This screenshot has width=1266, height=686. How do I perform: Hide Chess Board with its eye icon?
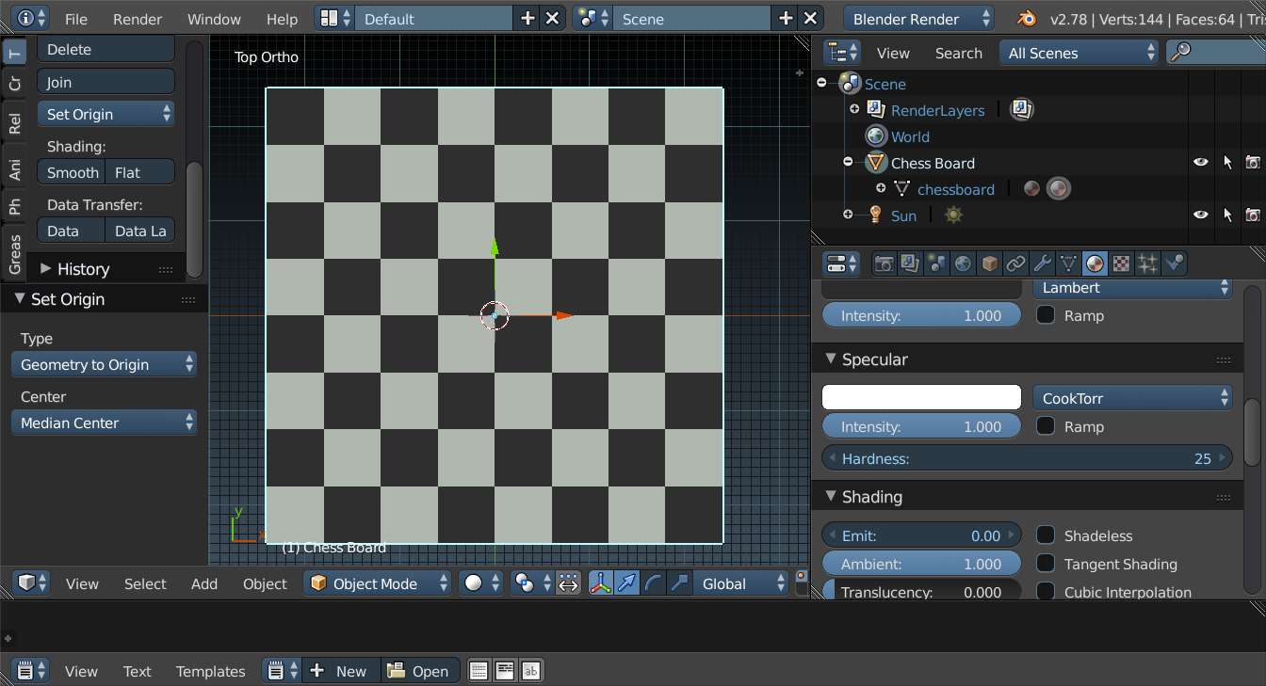(x=1200, y=163)
